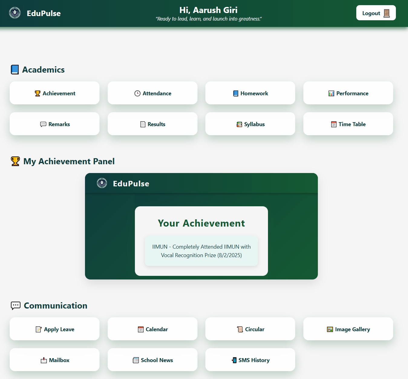Click the Image Gallery picture icon
Image resolution: width=408 pixels, height=379 pixels.
(329, 329)
